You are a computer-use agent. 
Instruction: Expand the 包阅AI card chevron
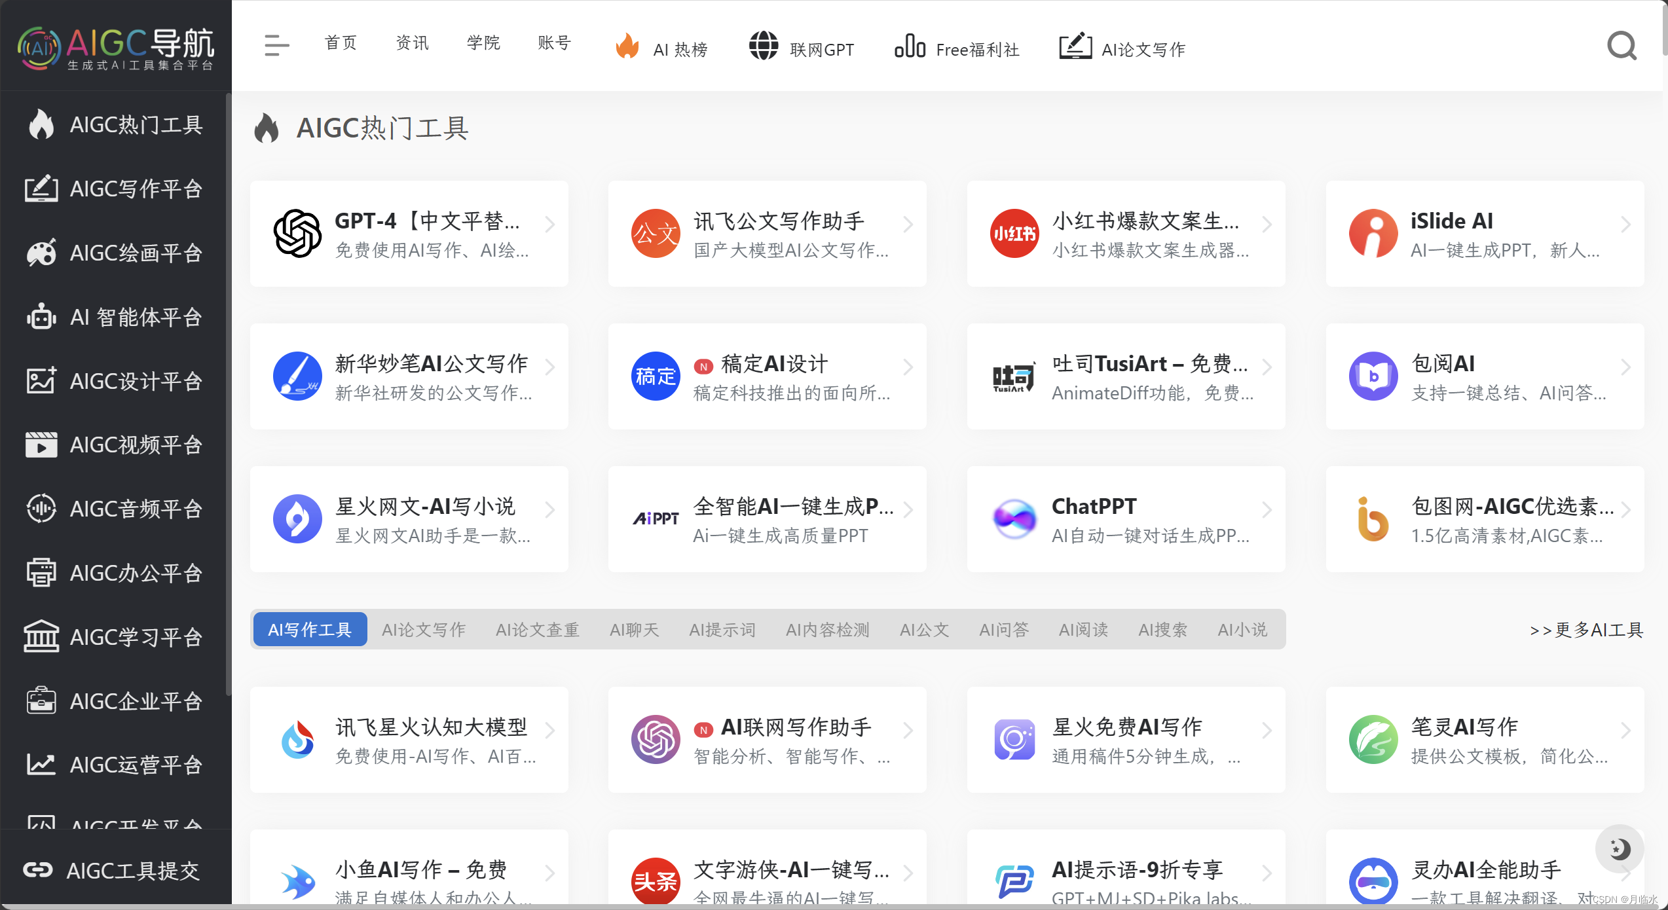tap(1626, 367)
